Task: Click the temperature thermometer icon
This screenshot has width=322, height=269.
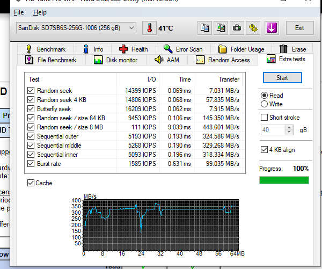Action: coord(149,28)
